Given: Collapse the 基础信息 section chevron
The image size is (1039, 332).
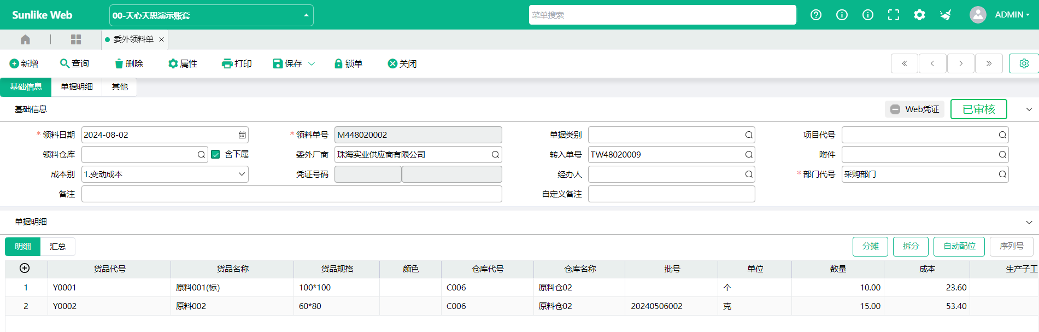Looking at the screenshot, I should (x=1029, y=109).
